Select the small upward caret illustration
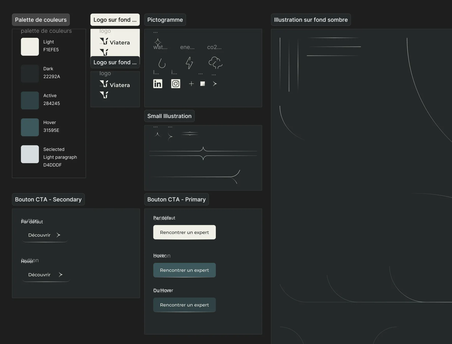The image size is (452, 344). pos(158,134)
